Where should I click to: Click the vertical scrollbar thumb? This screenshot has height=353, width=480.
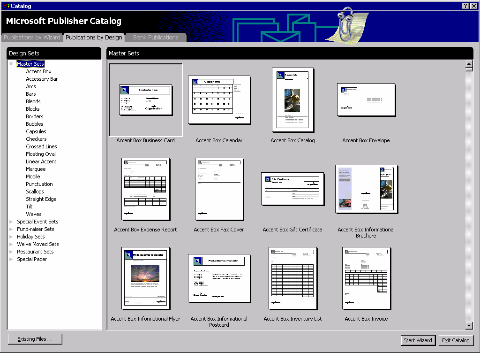(469, 69)
